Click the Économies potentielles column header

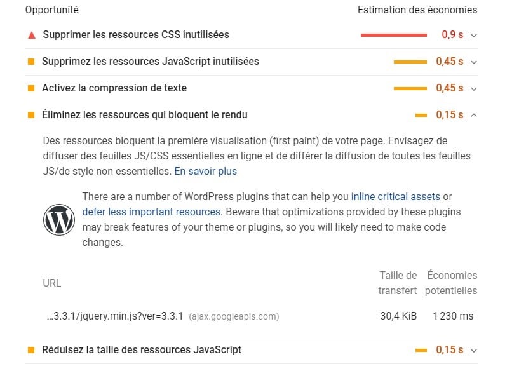click(x=451, y=283)
